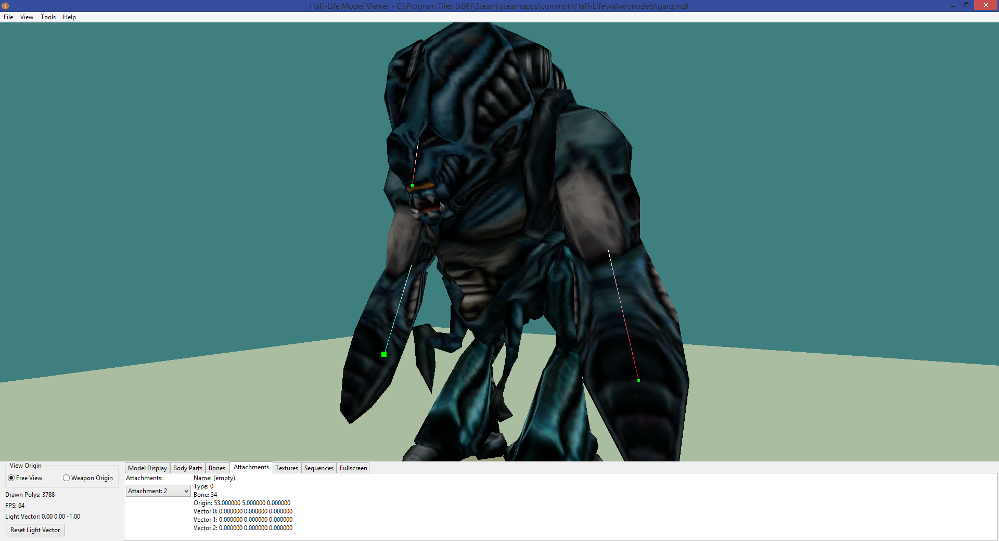Open the Tools menu

48,17
